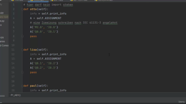Click the function name otto
Screen dimensions: 186x104
point(33,9)
